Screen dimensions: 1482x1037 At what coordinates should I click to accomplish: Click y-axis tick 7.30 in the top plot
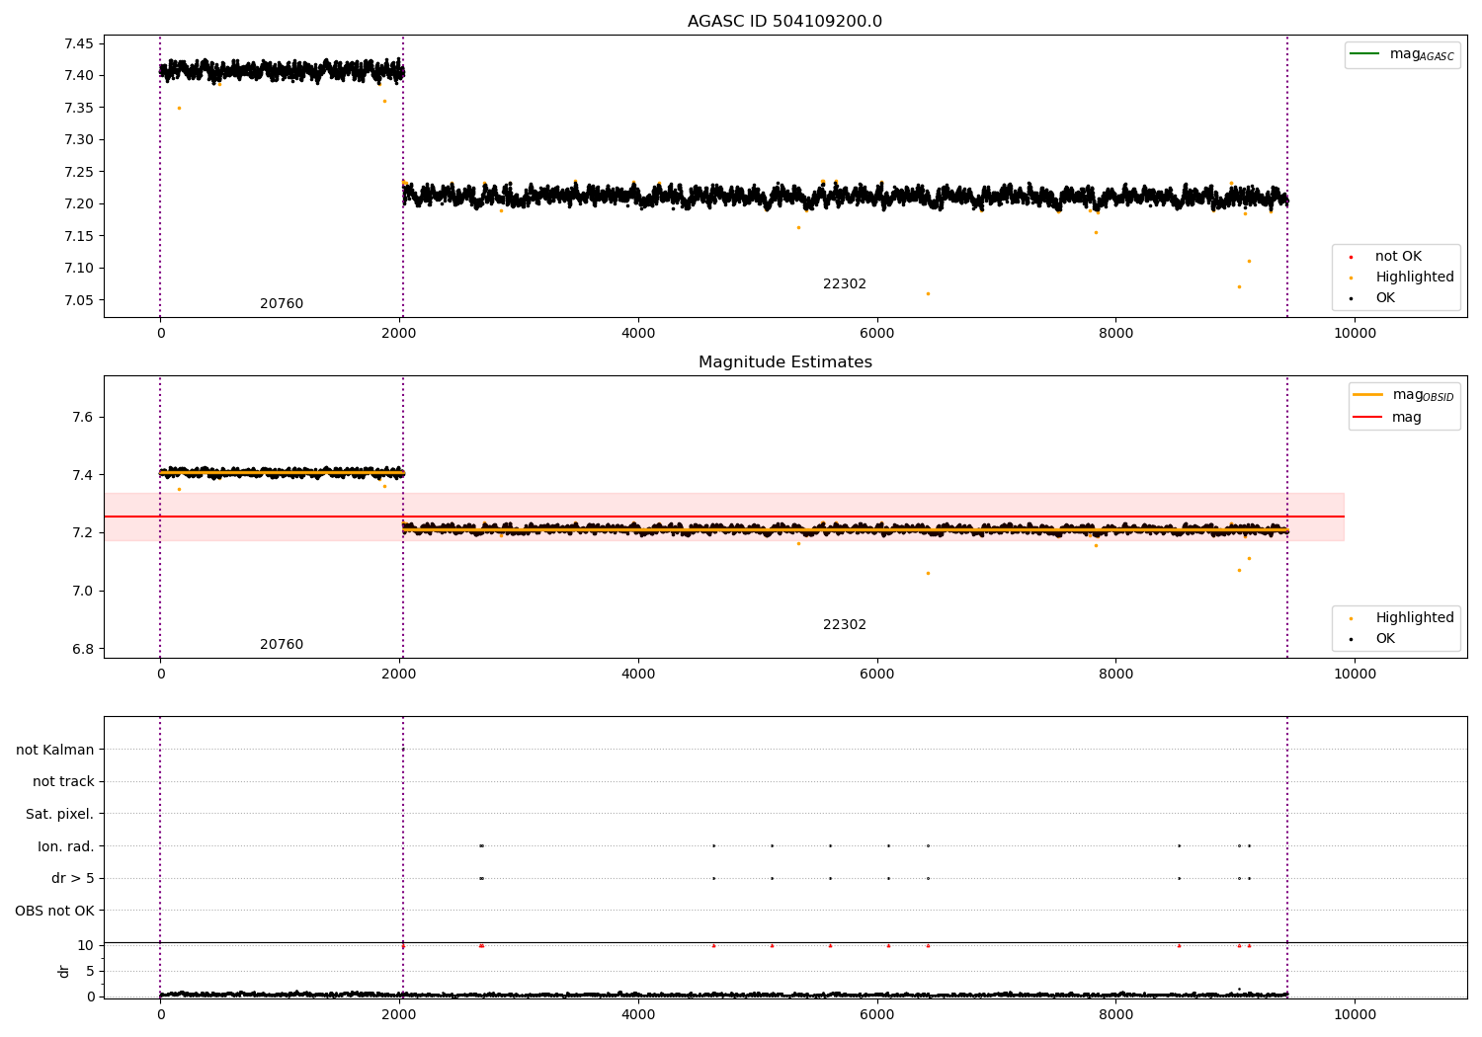(x=79, y=139)
